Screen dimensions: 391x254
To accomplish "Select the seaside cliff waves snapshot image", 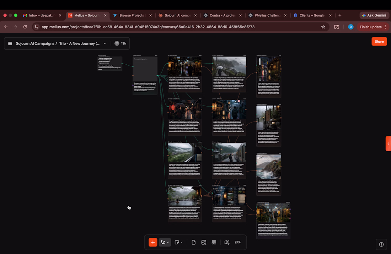I will coord(269,167).
